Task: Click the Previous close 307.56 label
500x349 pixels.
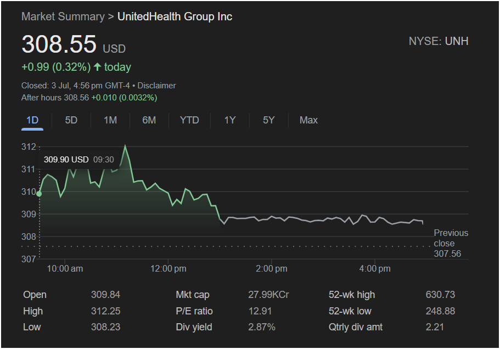Action: (x=451, y=243)
